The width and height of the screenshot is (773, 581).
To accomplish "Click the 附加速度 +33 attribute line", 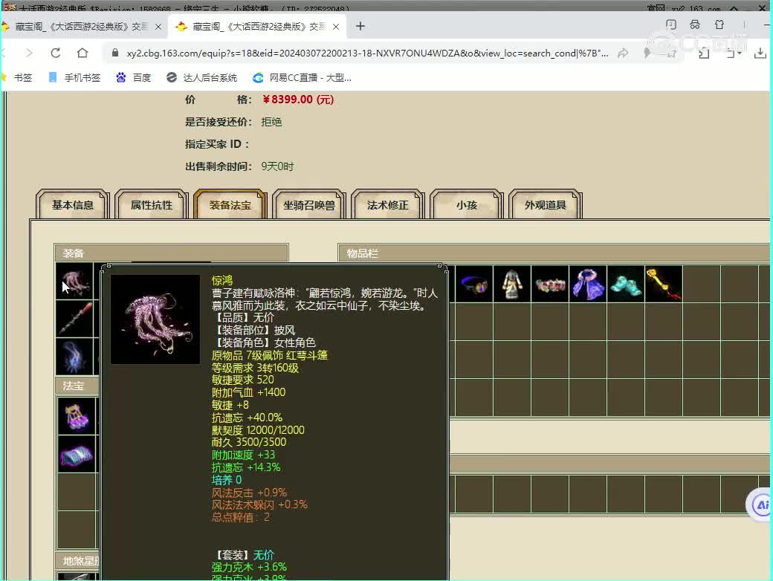I will (x=244, y=455).
